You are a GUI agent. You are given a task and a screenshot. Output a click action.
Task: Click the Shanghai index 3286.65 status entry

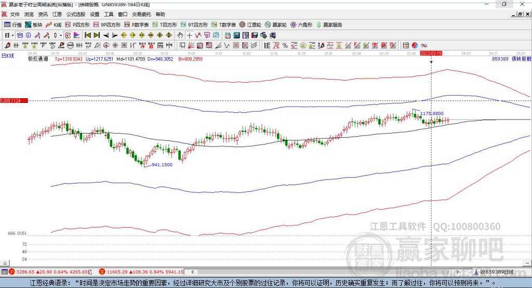(51, 272)
